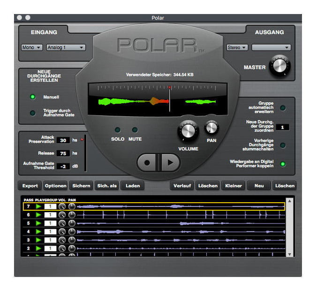
Task: Play pass 4
Action: click(38, 232)
